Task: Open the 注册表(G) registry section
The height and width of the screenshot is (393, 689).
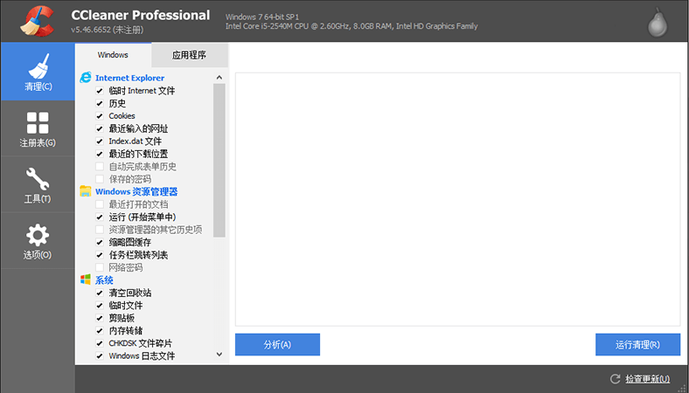Action: (38, 128)
